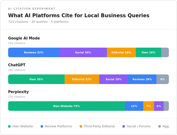Screen dimensions: 177x135
Task: Click the Own Website 73% segment
Action: click(66, 106)
